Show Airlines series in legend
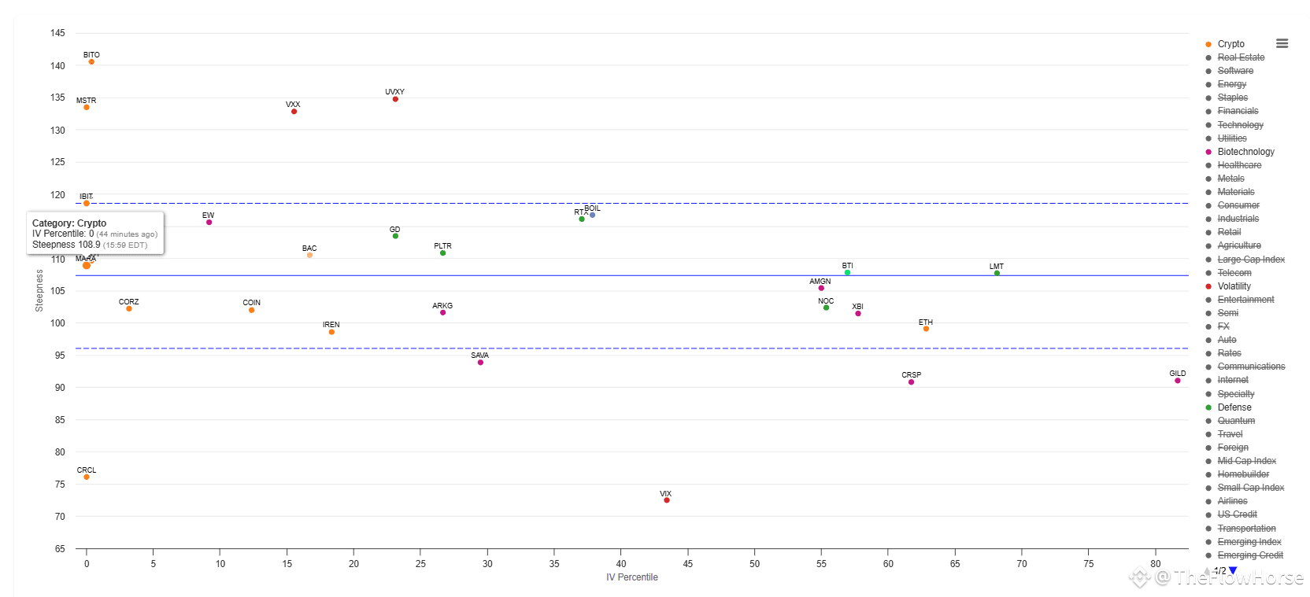 (1232, 501)
